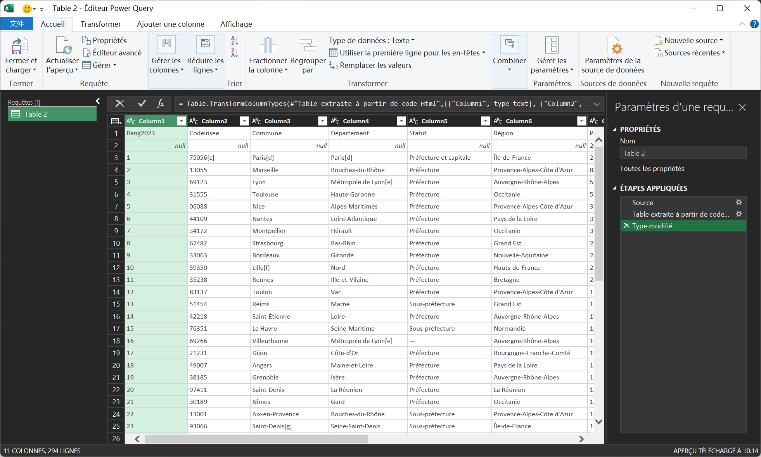The height and width of the screenshot is (457, 761).
Task: Delete the Type modifié step via X
Action: (x=626, y=226)
